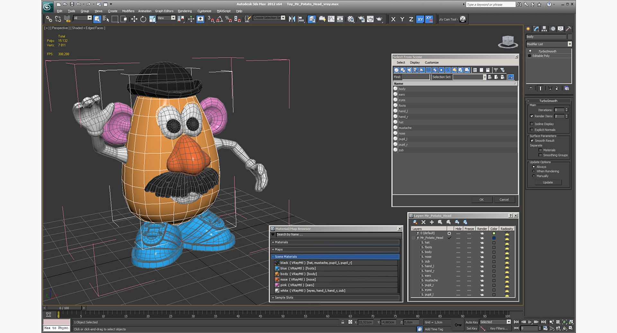Restrict to XY plane constraint
The width and height of the screenshot is (617, 333).
coord(420,19)
